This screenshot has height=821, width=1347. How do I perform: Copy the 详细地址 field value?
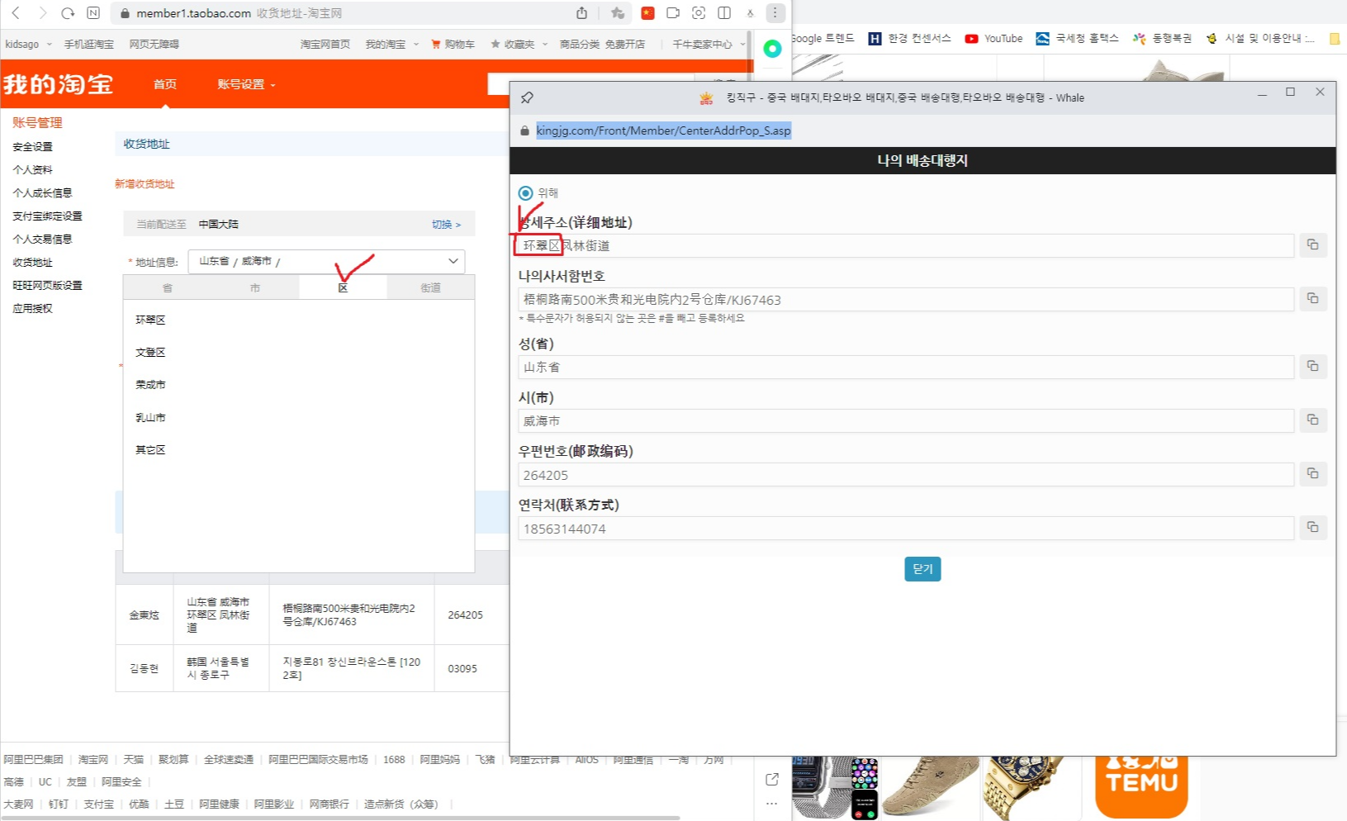tap(1312, 245)
